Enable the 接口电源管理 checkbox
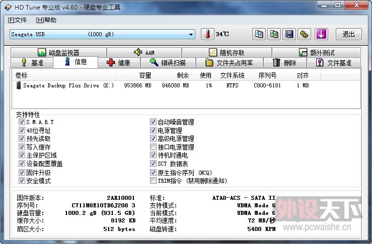This screenshot has height=244, width=372. click(153, 147)
